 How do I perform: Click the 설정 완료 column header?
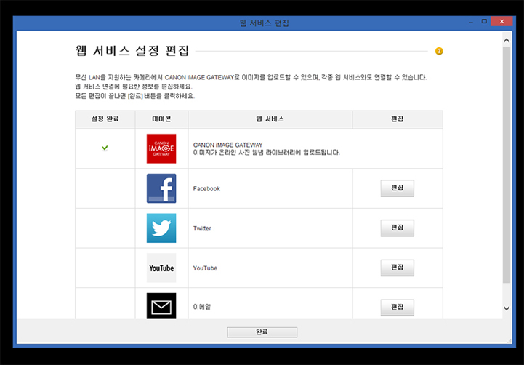click(x=105, y=119)
